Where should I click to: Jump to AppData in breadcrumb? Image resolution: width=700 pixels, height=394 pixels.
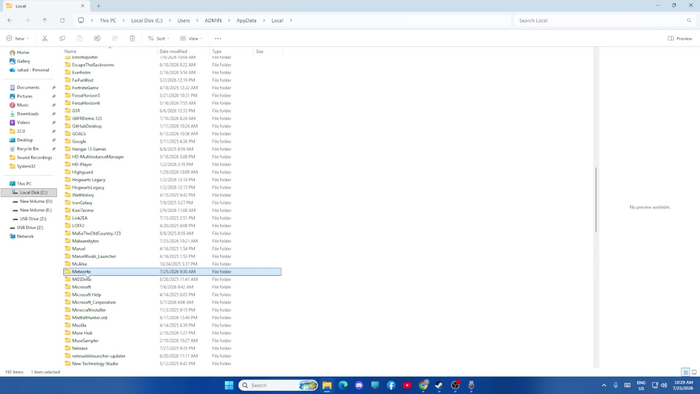click(x=246, y=20)
